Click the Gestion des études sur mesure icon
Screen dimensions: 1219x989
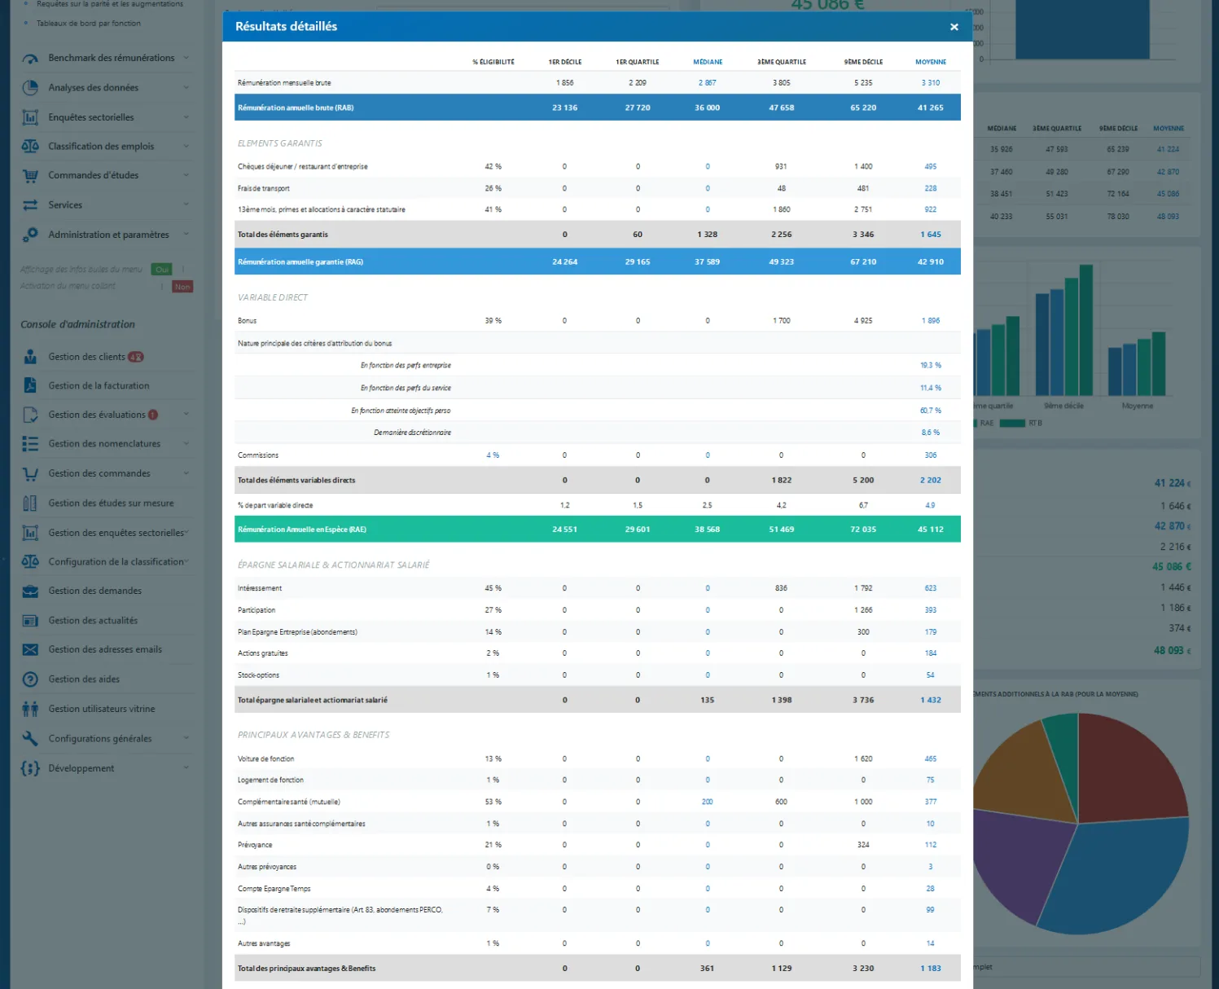point(30,503)
